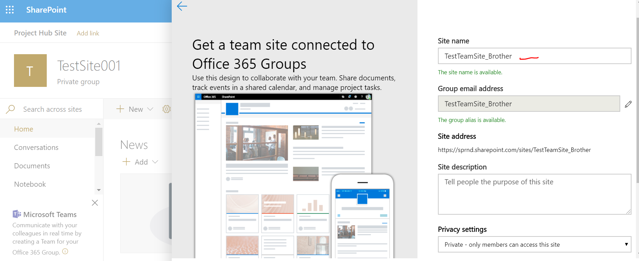This screenshot has width=639, height=261.
Task: Click the search magnifier icon
Action: (11, 109)
